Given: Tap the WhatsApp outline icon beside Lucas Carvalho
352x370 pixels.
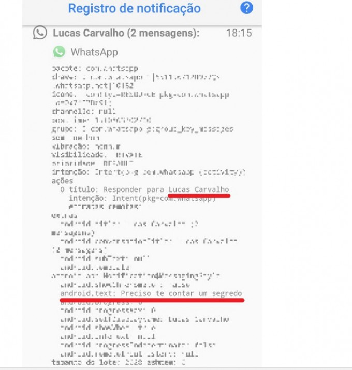Looking at the screenshot, I should (40, 32).
